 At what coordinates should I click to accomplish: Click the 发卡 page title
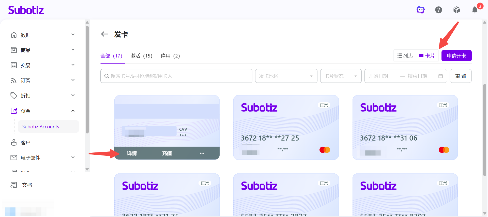click(121, 34)
